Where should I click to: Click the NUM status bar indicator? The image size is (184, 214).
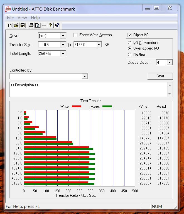[x=157, y=206]
